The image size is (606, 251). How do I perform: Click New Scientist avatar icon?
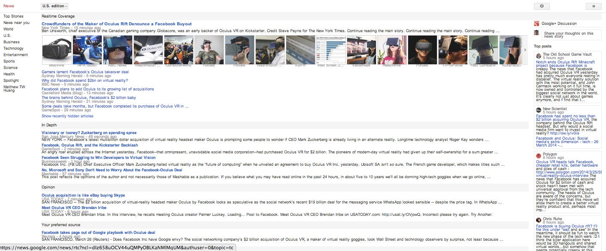(x=539, y=111)
